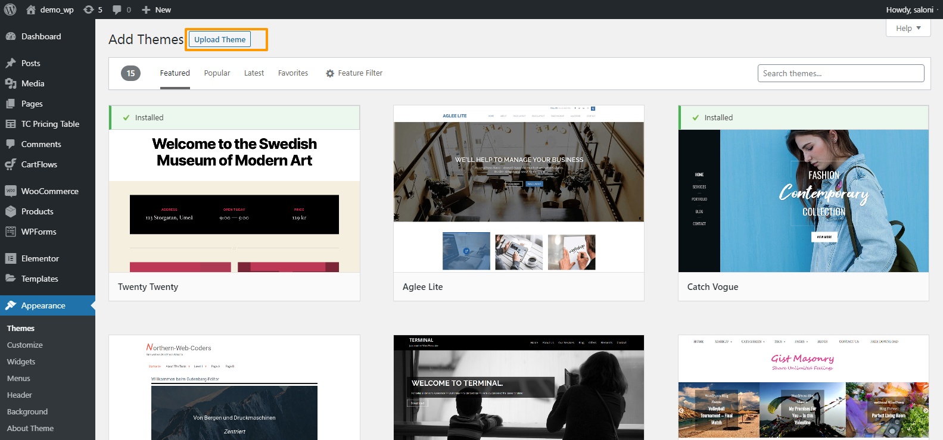Screen dimensions: 943x440
Task: Switch to the Latest tab
Action: point(254,73)
